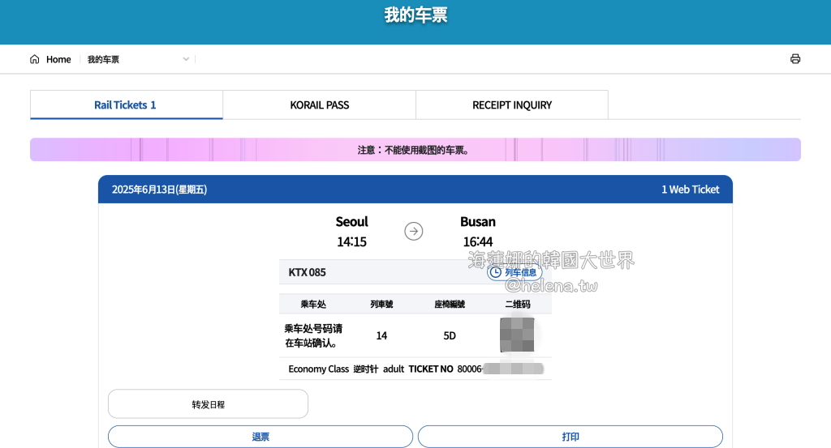Open the Home breadcrumb link
The height and width of the screenshot is (448, 831).
(58, 59)
